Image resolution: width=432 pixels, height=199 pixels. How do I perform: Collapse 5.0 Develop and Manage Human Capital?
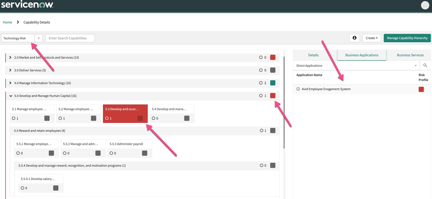tap(11, 96)
